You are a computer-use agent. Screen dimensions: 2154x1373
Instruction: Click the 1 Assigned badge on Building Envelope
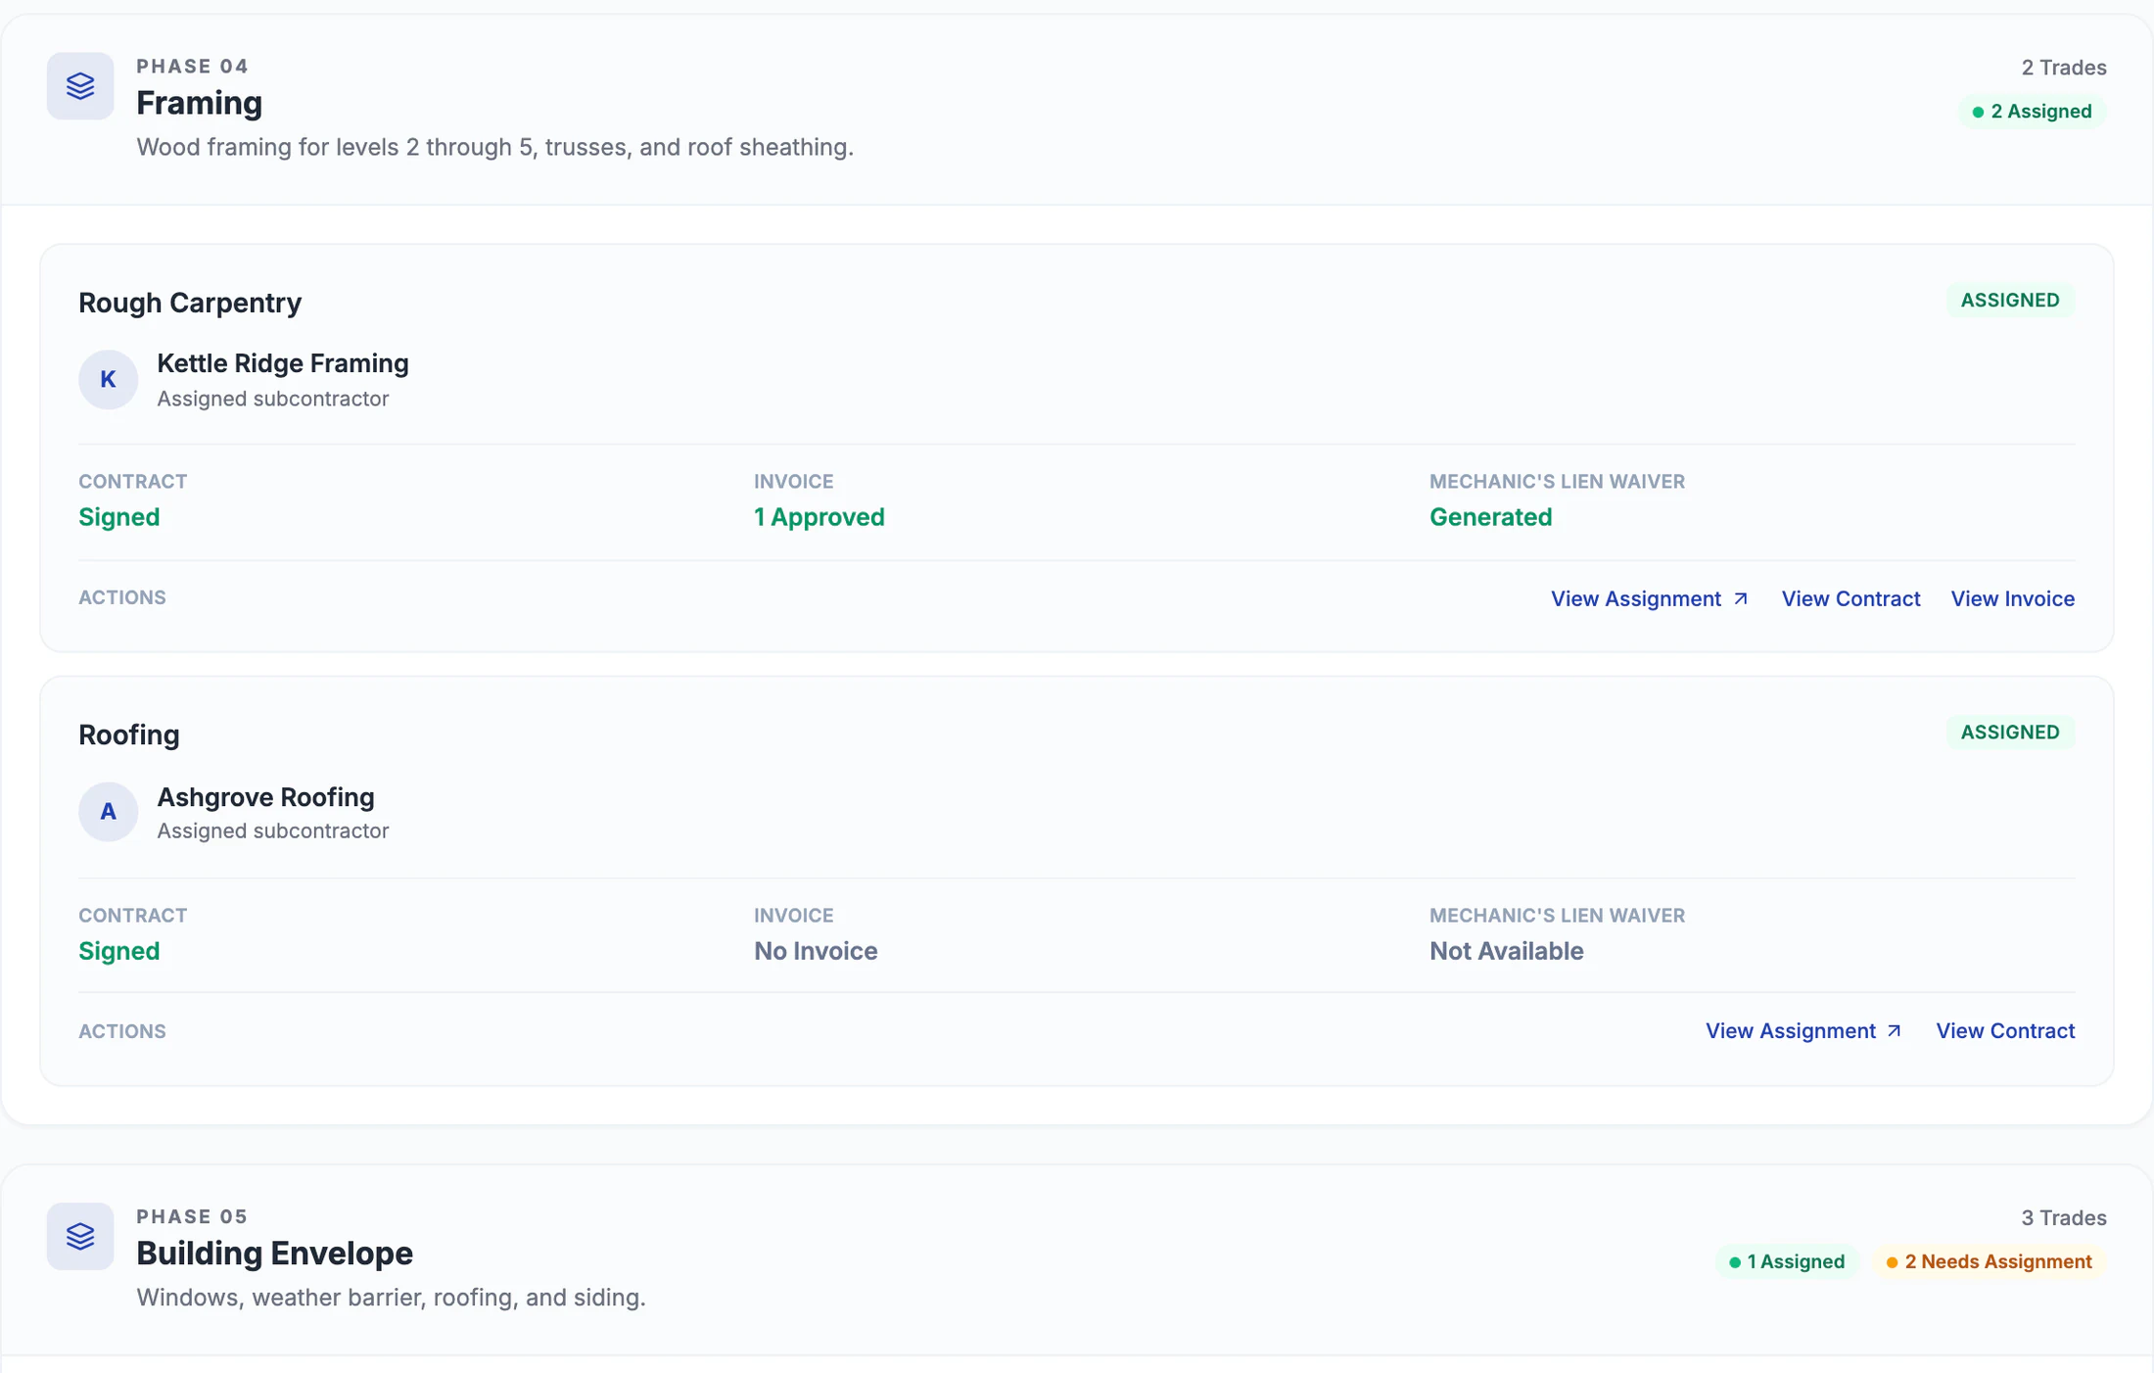tap(1787, 1261)
